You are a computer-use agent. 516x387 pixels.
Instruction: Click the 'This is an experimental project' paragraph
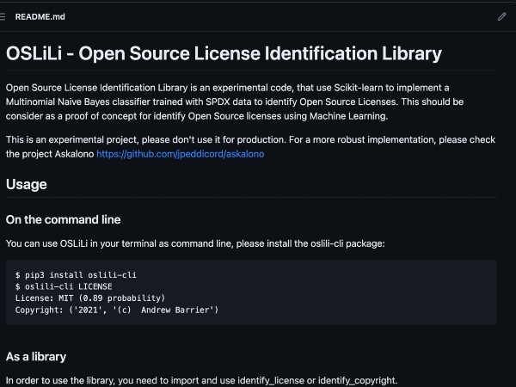250,147
